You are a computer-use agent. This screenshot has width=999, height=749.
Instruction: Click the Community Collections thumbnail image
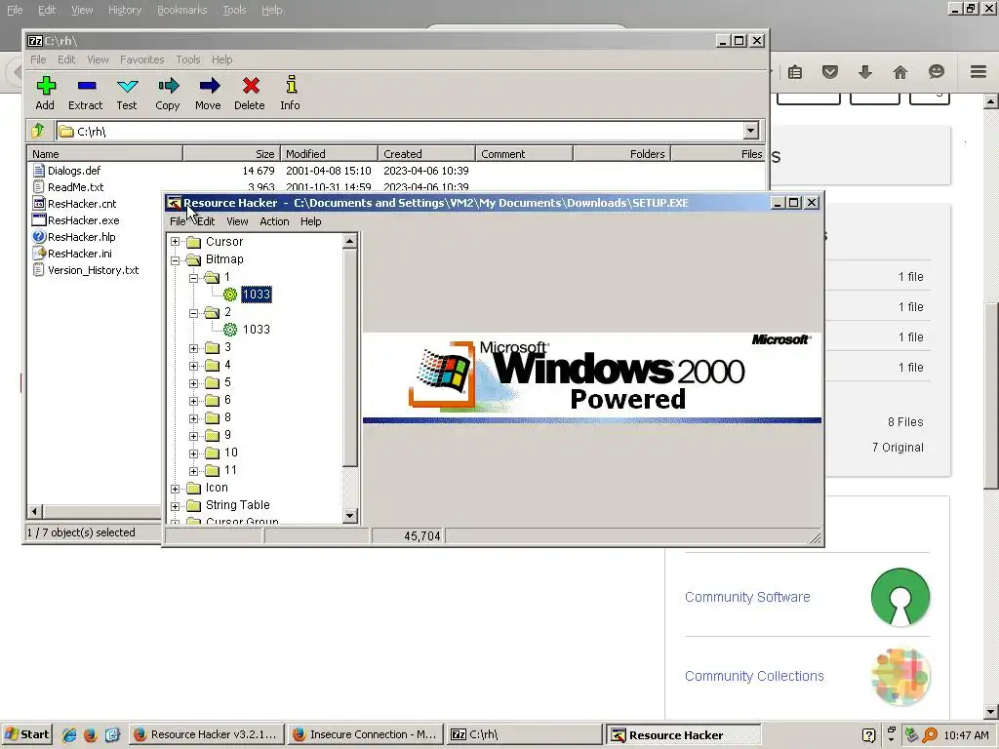click(x=900, y=677)
